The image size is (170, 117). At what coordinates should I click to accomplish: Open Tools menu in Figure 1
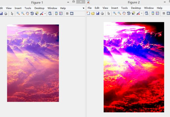point(28,8)
